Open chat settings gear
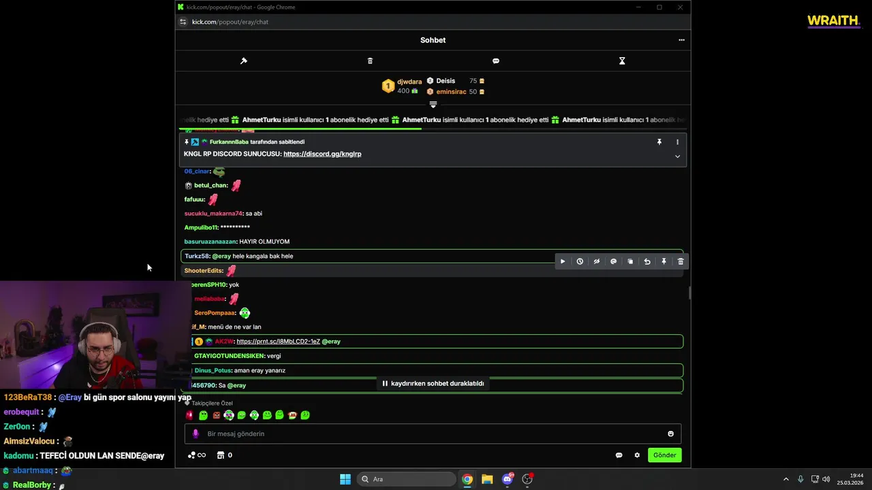 click(637, 455)
